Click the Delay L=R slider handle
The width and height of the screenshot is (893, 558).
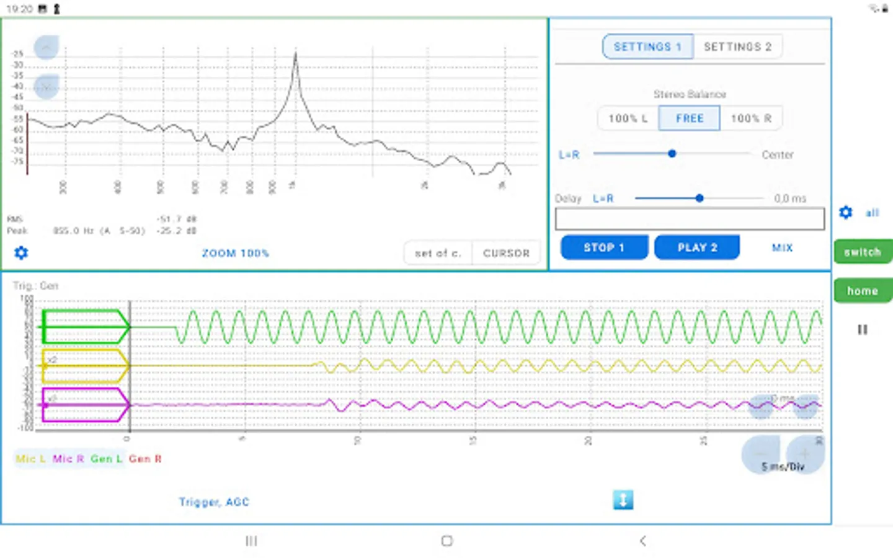[x=700, y=198]
